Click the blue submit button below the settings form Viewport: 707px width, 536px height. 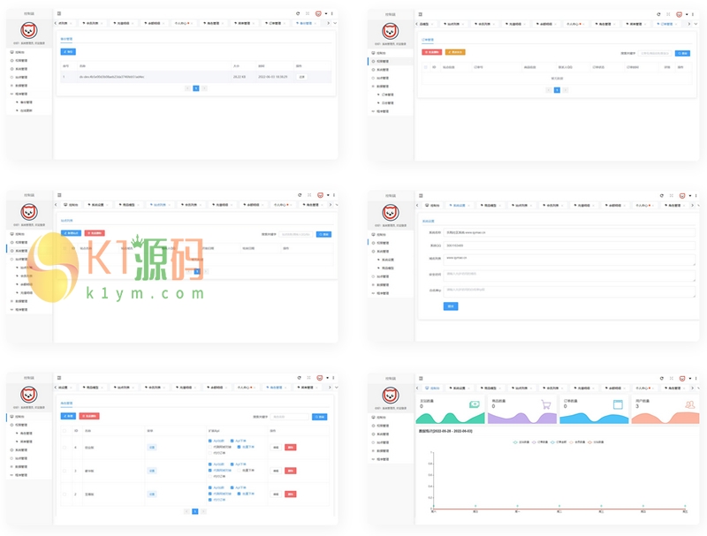coord(451,306)
